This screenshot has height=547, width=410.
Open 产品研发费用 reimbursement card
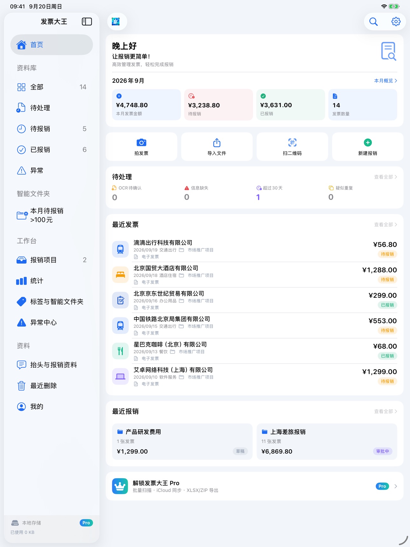tap(182, 441)
